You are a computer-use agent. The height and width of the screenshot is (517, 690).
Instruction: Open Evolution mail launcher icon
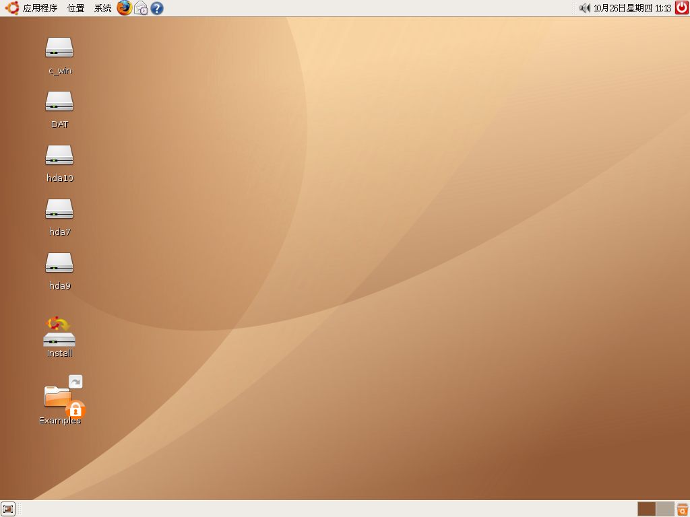pyautogui.click(x=141, y=8)
